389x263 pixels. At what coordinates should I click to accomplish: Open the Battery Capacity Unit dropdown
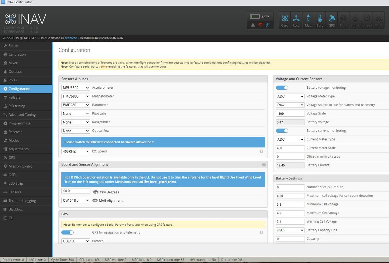[290, 230]
